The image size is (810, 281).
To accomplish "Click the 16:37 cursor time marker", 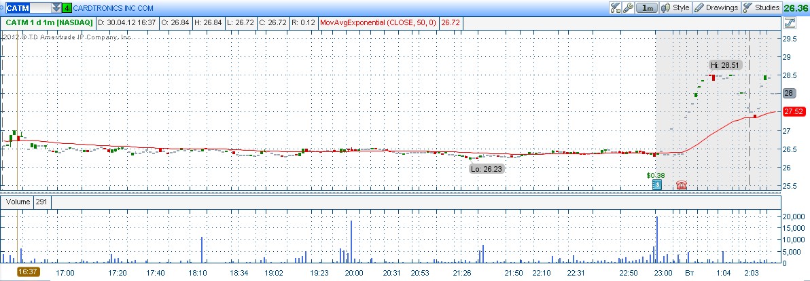I will click(27, 272).
